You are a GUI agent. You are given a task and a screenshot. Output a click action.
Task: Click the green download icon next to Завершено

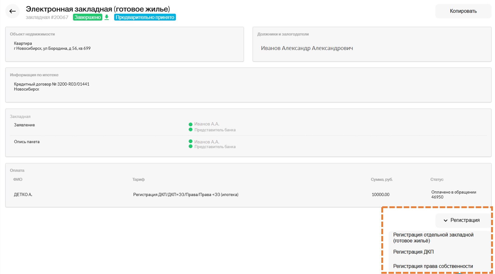[106, 17]
